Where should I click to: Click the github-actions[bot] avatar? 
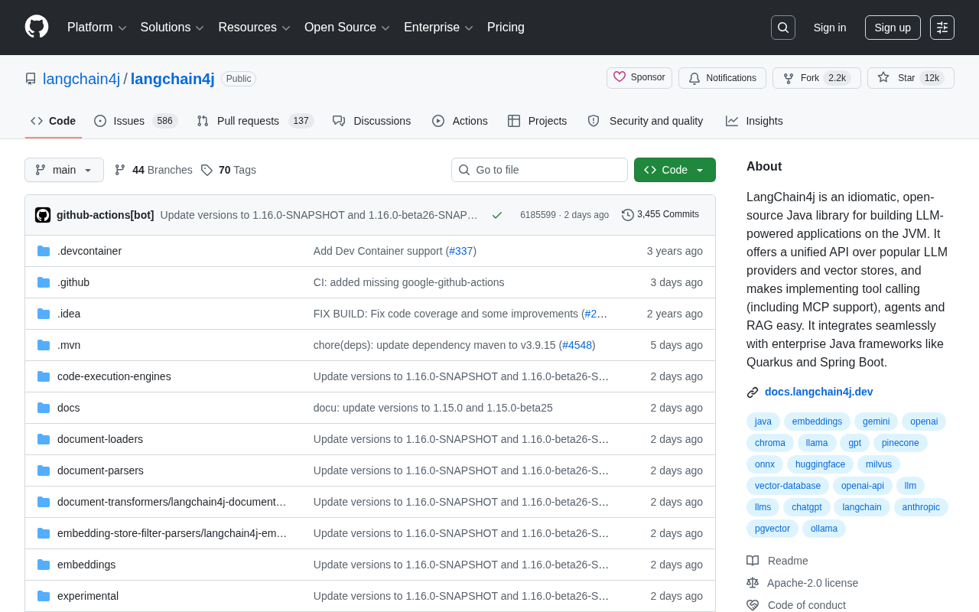pyautogui.click(x=43, y=215)
